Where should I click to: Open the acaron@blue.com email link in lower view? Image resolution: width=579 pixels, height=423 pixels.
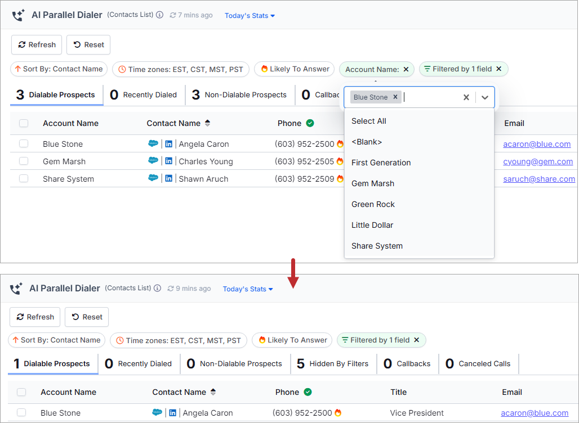pos(535,413)
